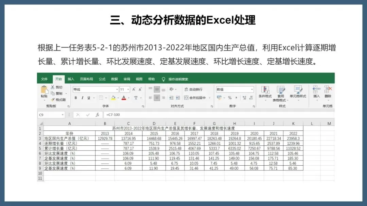Screen dimensions: 367x206
Task: Open Cell Styles (单元格样式)
Action: pos(298,93)
